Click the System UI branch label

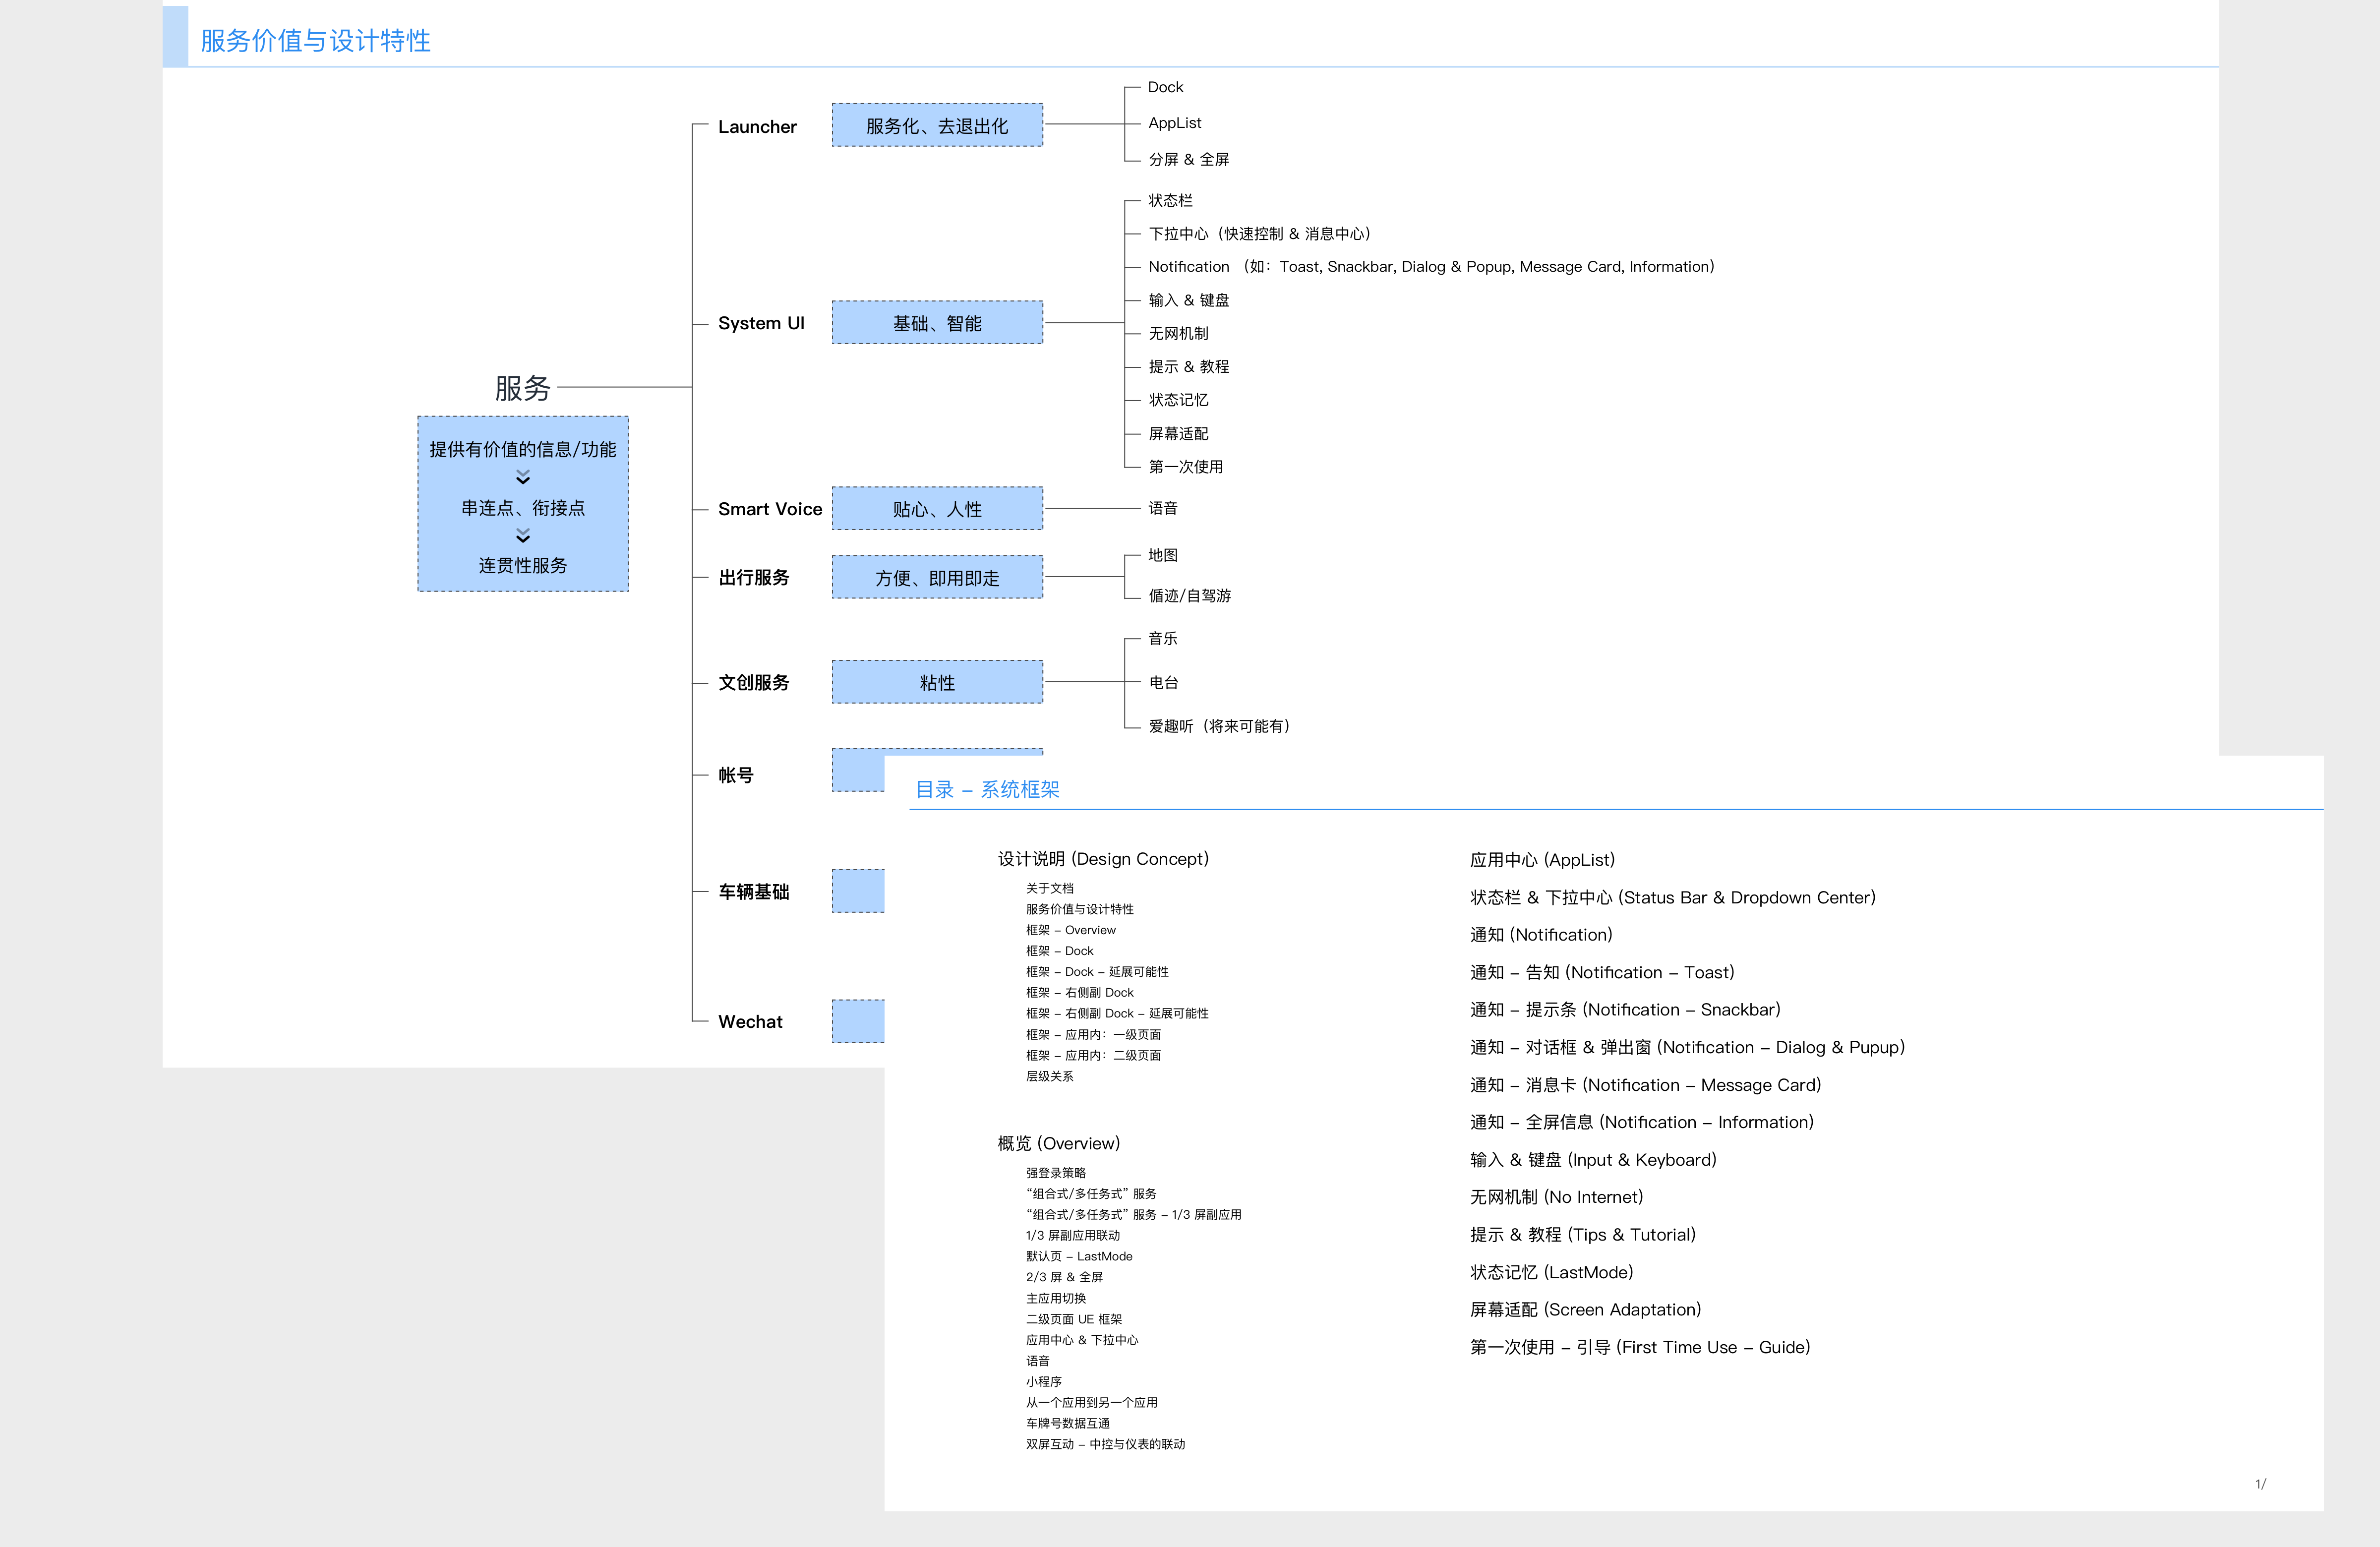point(761,323)
